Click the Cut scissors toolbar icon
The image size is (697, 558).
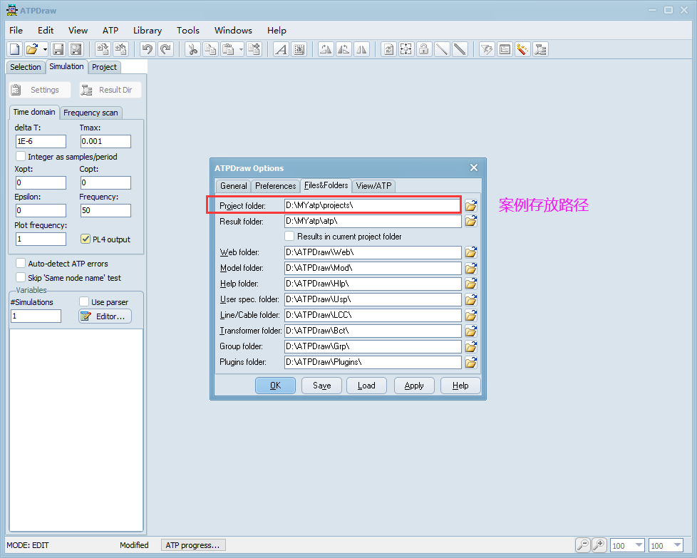[x=192, y=49]
